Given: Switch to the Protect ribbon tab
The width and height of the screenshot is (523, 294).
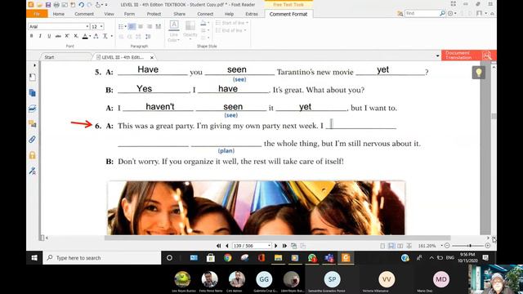Looking at the screenshot, I should click(154, 14).
